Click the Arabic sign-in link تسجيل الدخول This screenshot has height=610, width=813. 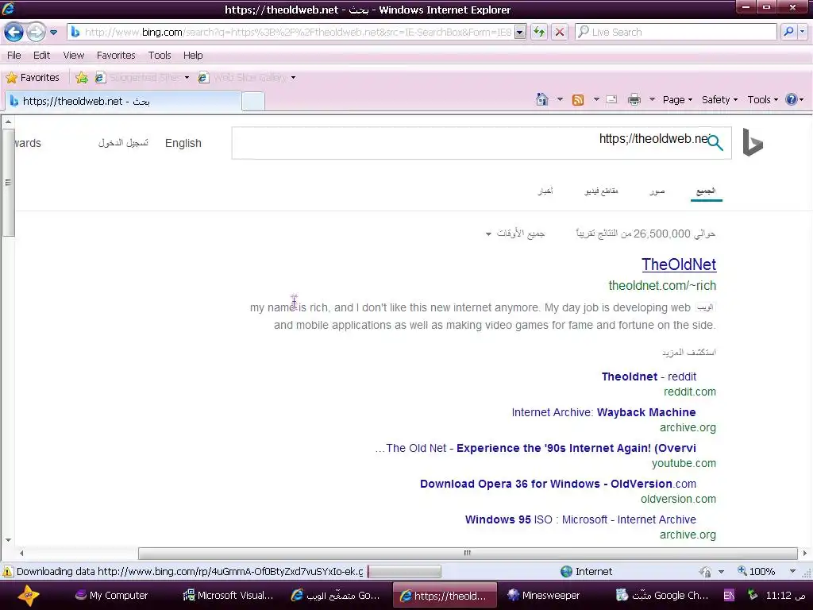click(123, 143)
